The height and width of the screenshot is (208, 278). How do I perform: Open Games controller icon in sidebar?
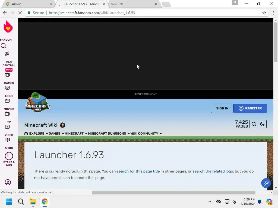point(7,75)
